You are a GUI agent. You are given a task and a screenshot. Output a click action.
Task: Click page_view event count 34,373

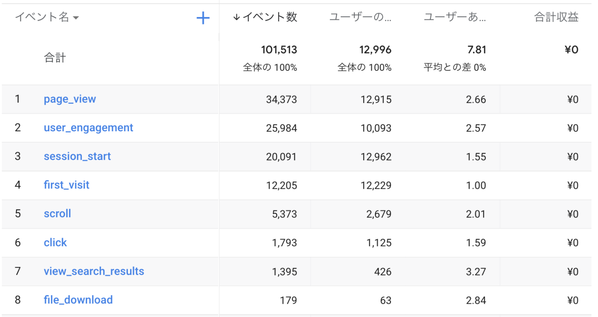click(281, 99)
